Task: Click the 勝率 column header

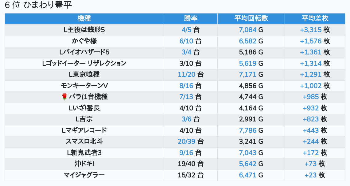Action: (190, 18)
